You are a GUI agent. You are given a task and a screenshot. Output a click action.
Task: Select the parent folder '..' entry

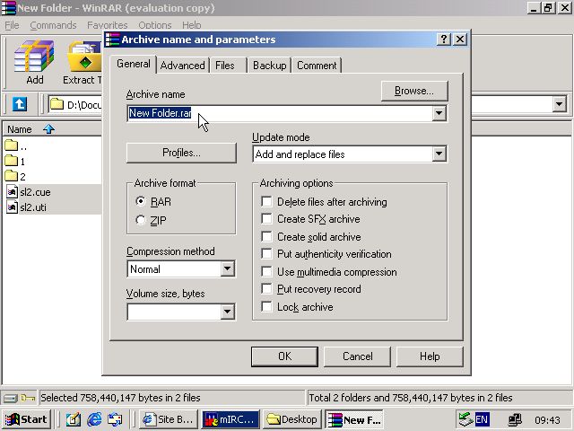(16, 146)
